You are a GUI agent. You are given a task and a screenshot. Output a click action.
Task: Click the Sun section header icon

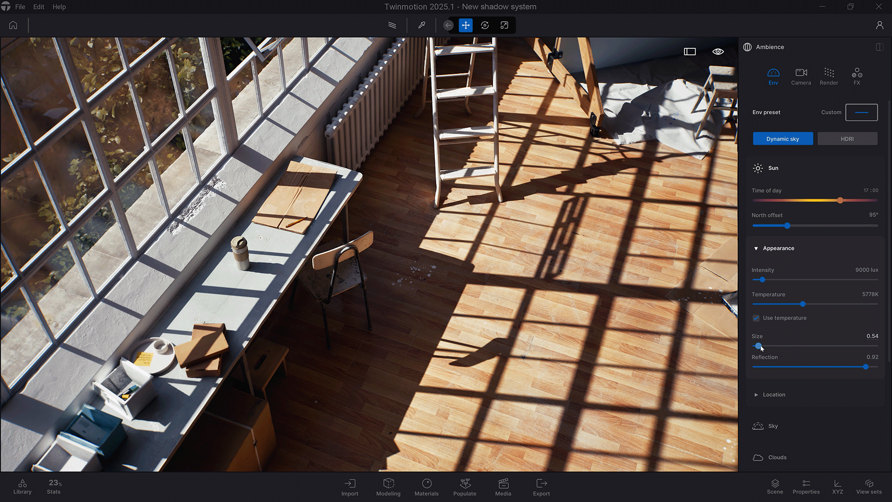click(758, 168)
